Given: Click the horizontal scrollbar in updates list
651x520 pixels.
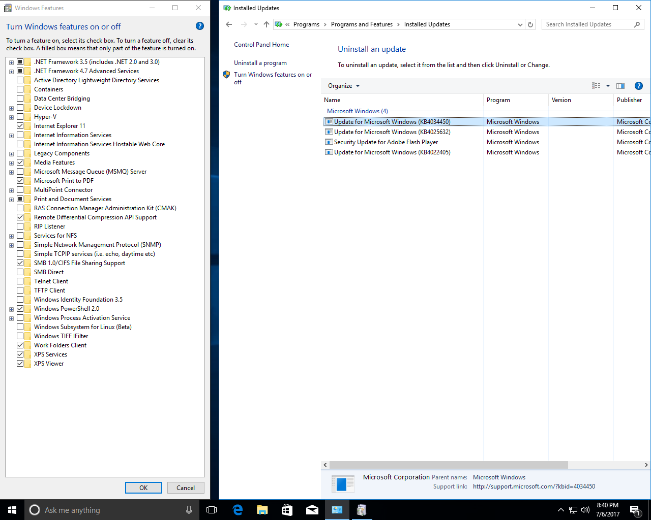Looking at the screenshot, I should coord(449,465).
